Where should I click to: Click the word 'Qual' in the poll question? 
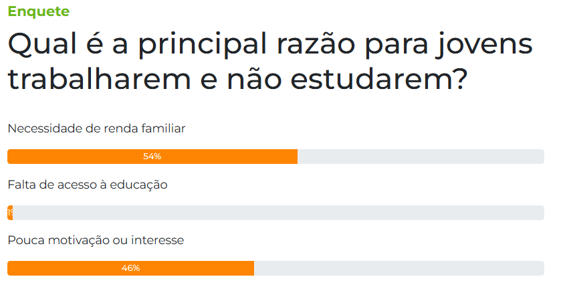click(42, 44)
